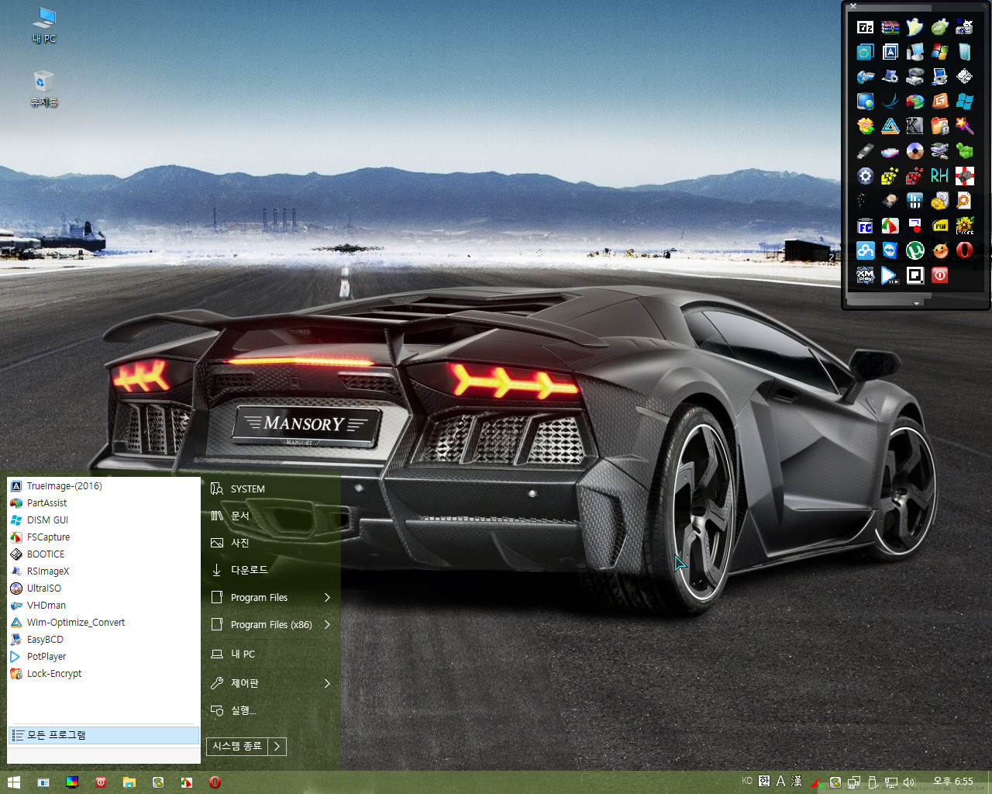Open shutdown options arrow next to 시스템 종료

click(277, 746)
